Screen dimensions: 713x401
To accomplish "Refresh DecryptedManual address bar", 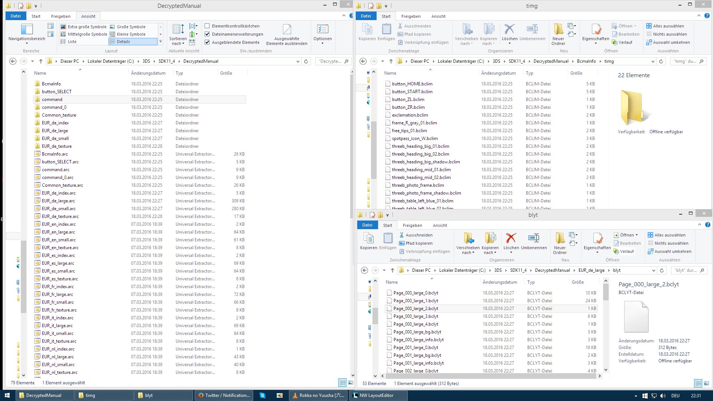I will coord(306,61).
